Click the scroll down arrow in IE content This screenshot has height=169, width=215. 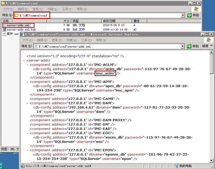(211, 160)
